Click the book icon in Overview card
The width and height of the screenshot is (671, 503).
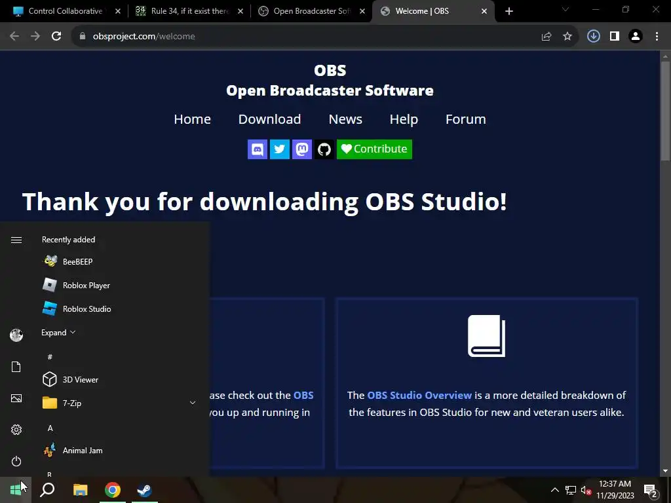point(487,336)
